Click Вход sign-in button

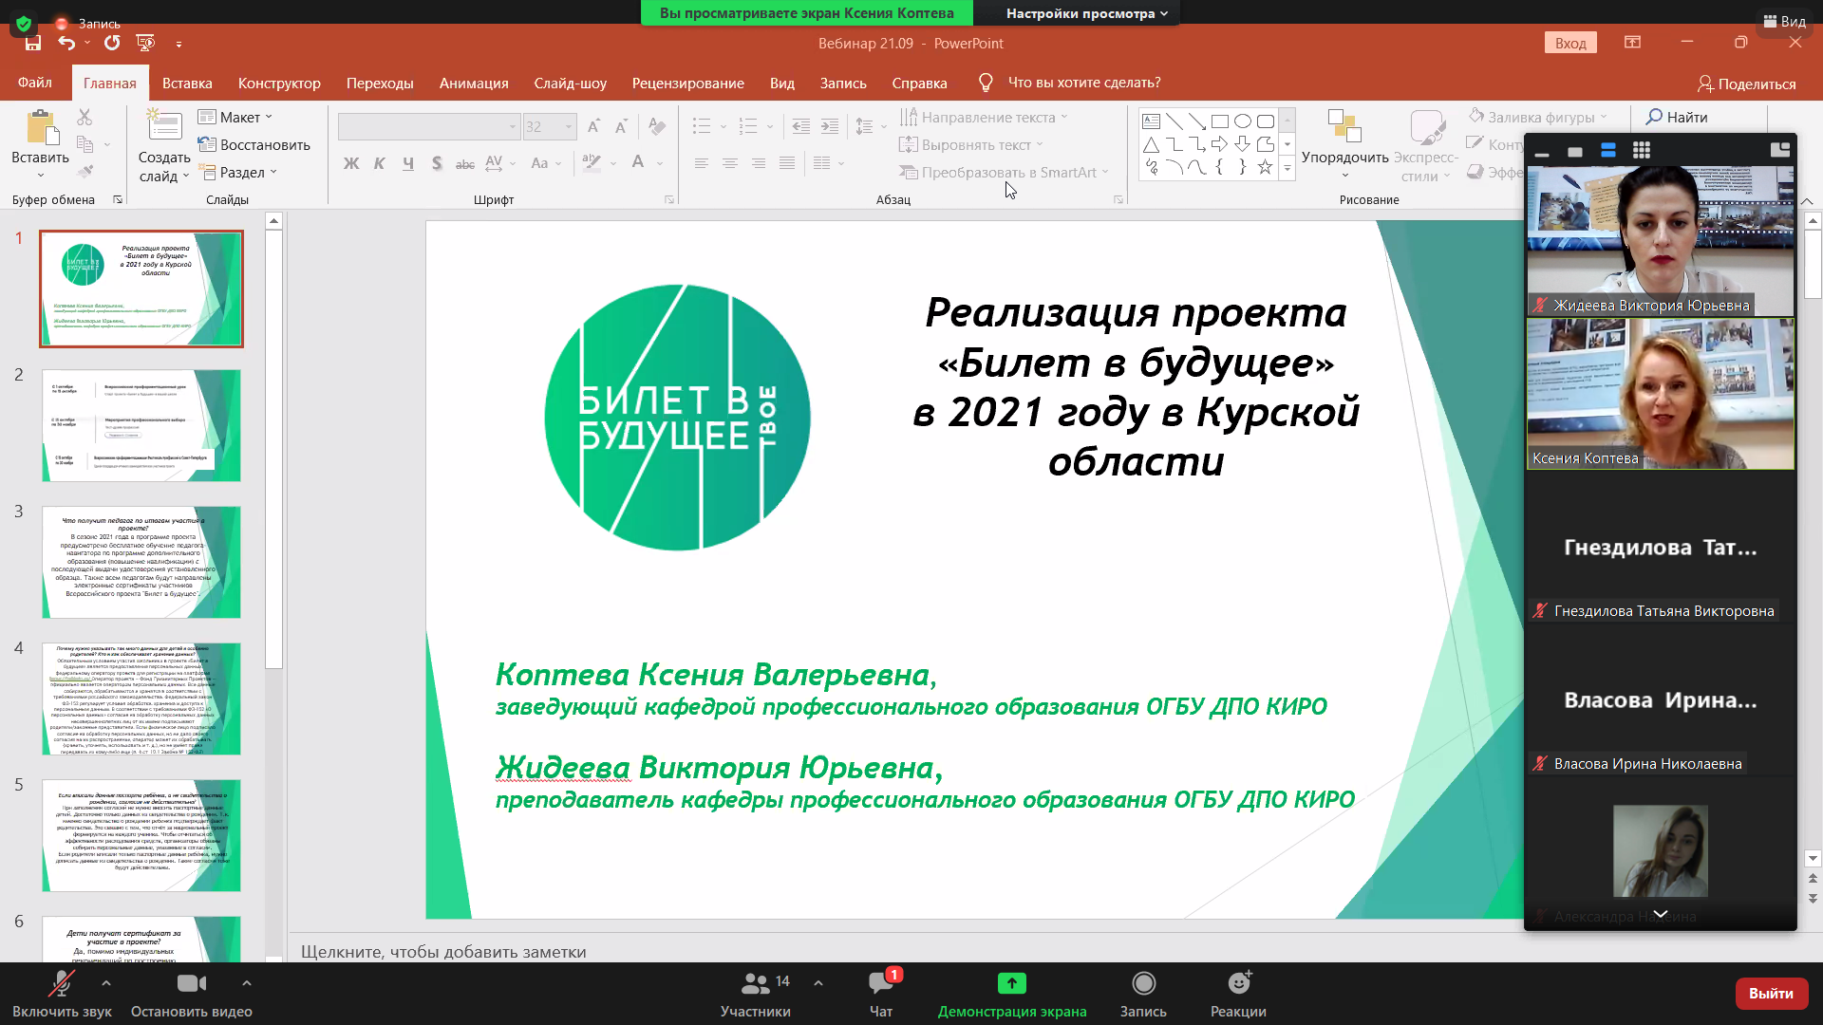[1570, 43]
